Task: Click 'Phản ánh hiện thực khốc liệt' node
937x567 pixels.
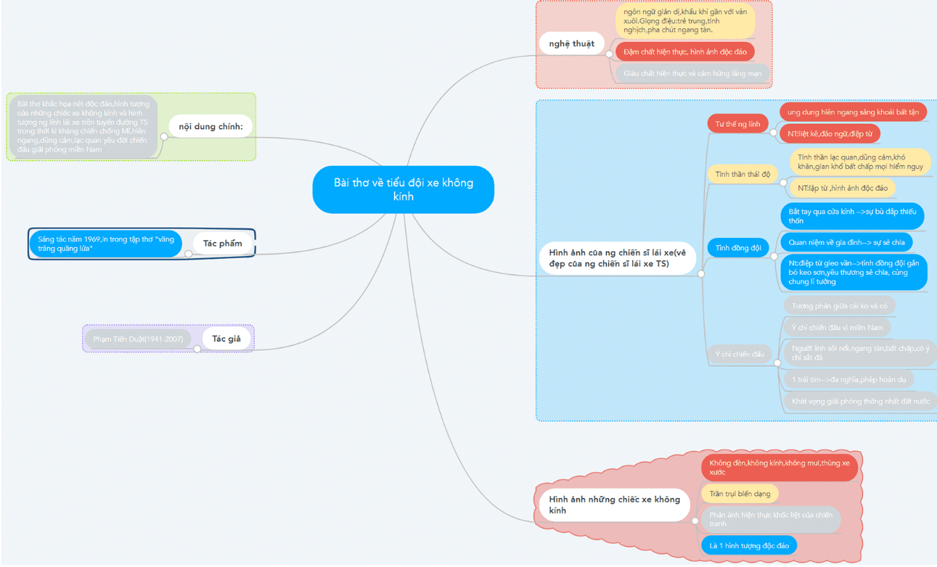Action: tap(771, 519)
